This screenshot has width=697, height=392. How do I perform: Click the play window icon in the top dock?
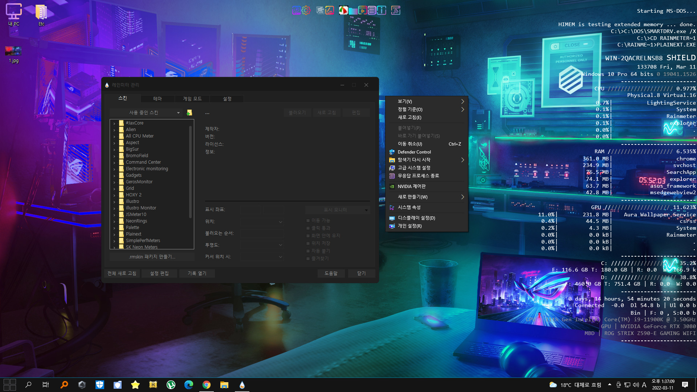pos(362,10)
